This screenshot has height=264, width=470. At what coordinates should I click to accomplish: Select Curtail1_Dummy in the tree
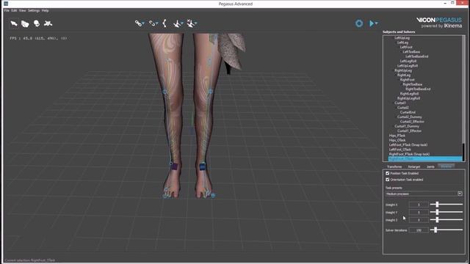click(407, 126)
